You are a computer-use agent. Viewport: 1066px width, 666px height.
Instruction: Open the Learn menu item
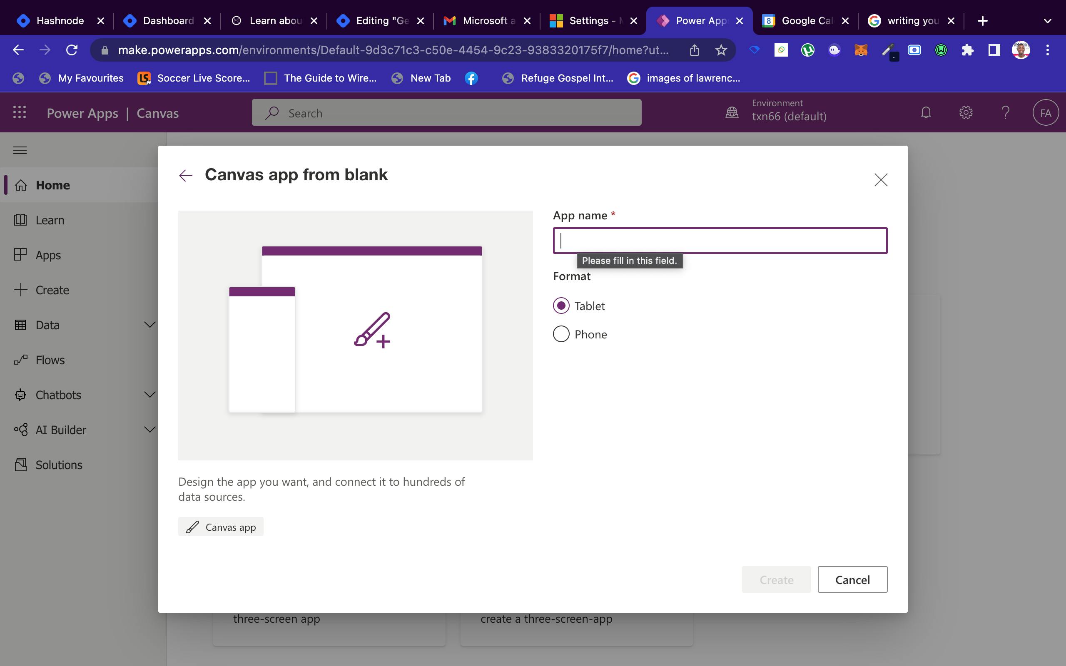pos(50,219)
